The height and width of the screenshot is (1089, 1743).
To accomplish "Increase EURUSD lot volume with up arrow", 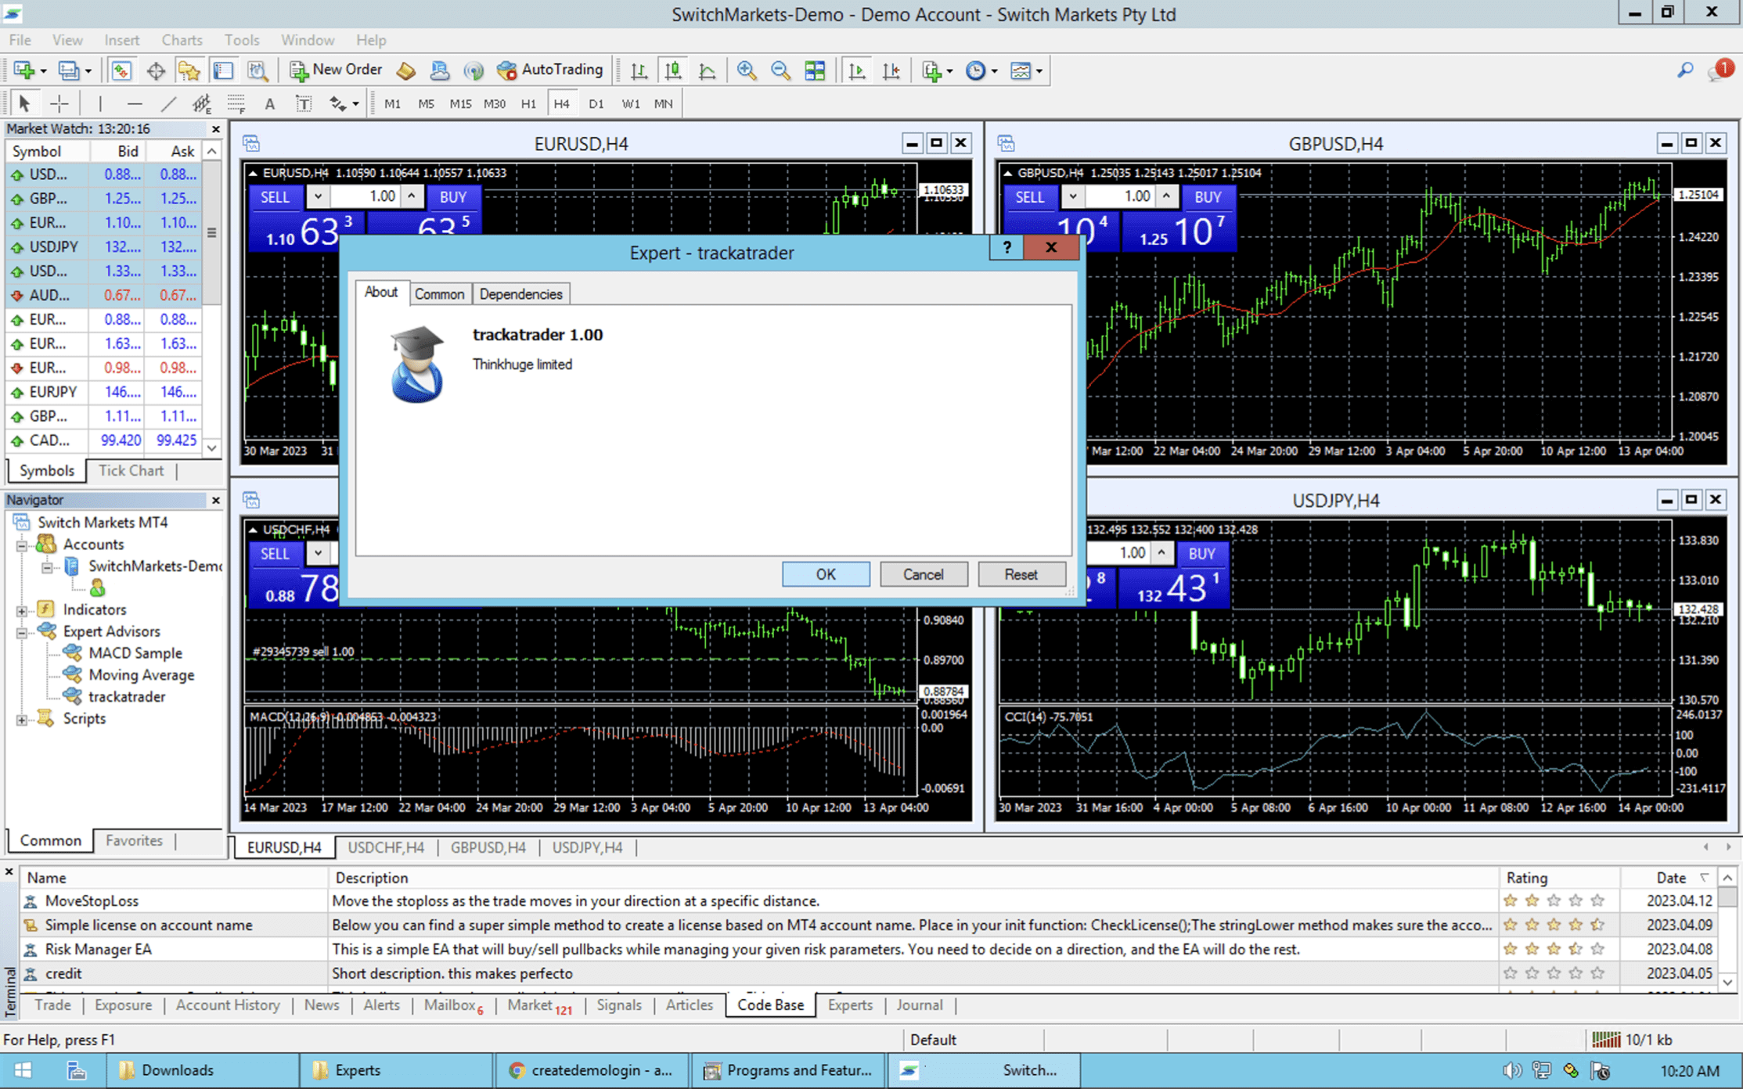I will 412,196.
